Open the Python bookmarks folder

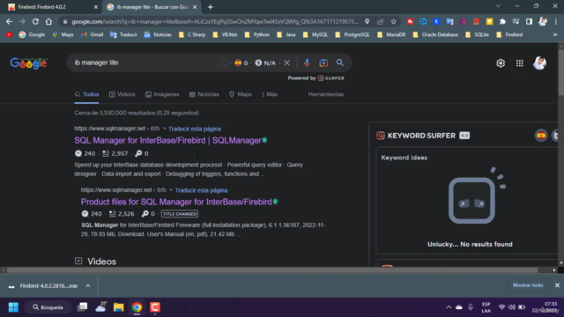[256, 34]
